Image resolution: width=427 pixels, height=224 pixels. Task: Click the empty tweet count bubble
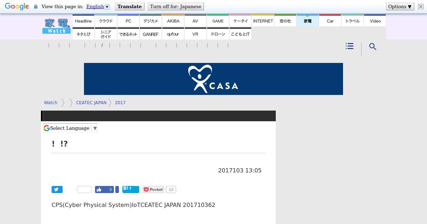coord(84,190)
